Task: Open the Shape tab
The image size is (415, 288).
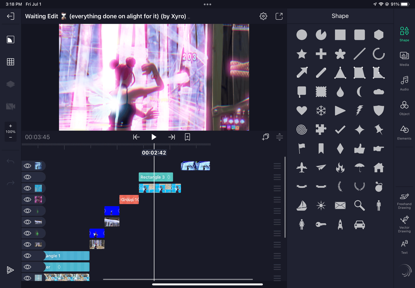Action: tap(404, 34)
